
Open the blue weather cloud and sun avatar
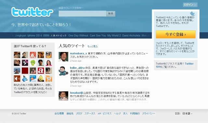[x=33, y=78]
